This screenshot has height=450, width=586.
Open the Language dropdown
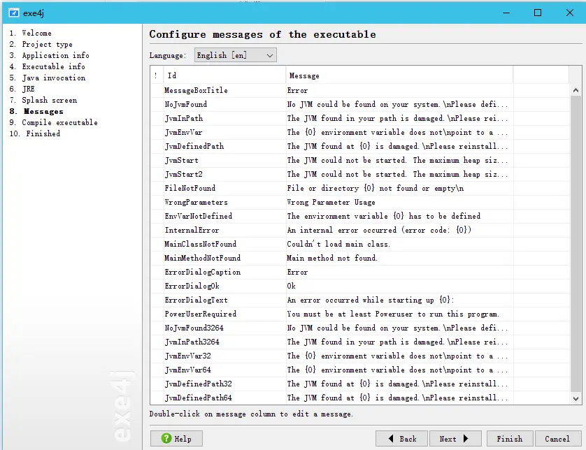(236, 55)
